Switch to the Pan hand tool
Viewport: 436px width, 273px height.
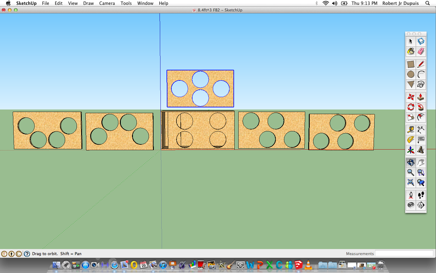[x=421, y=163]
